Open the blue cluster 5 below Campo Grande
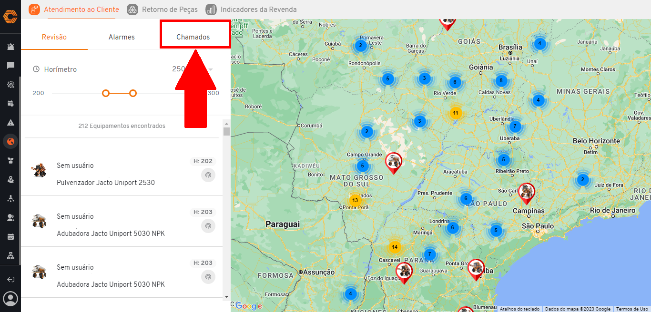Viewport: 651px width, 312px height. (363, 166)
